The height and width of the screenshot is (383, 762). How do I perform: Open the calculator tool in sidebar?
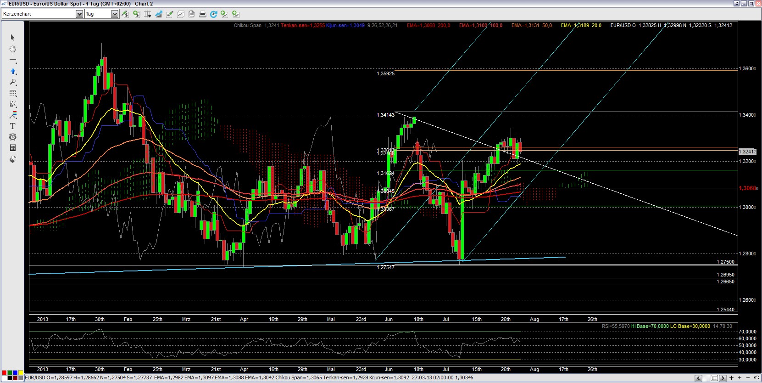pyautogui.click(x=13, y=148)
